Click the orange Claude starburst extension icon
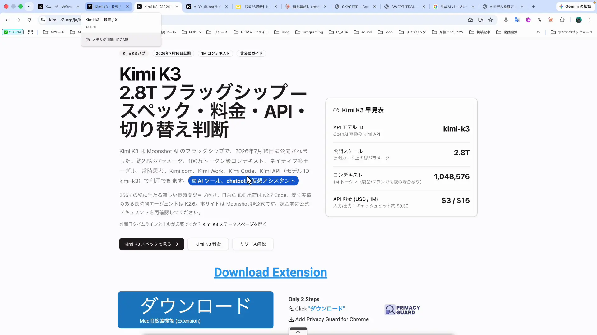Viewport: 597px width, 335px height. tap(551, 20)
